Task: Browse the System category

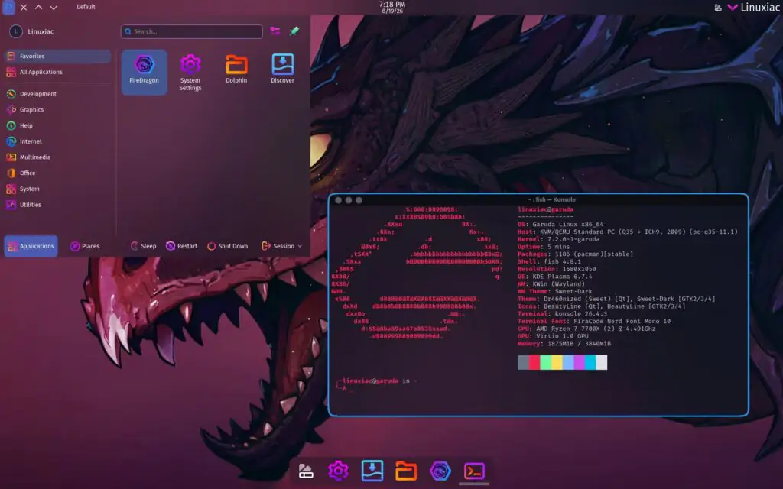Action: pos(57,189)
